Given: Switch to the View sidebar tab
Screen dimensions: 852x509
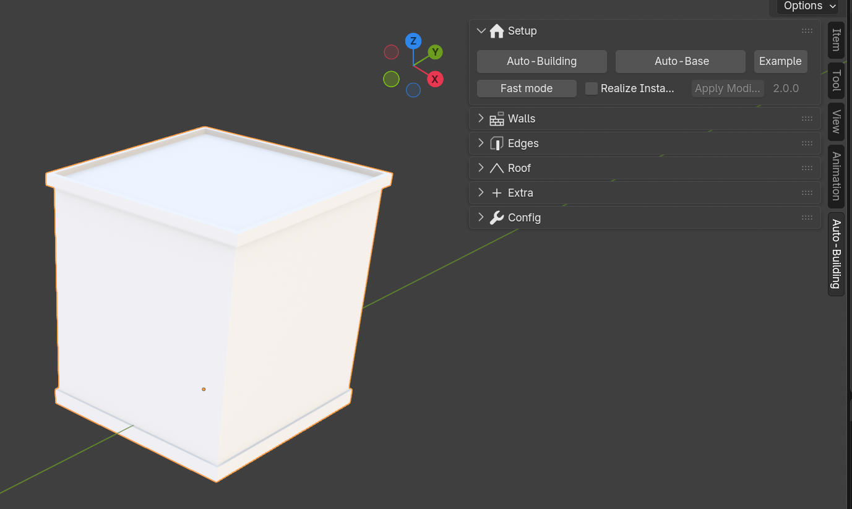Looking at the screenshot, I should 836,122.
